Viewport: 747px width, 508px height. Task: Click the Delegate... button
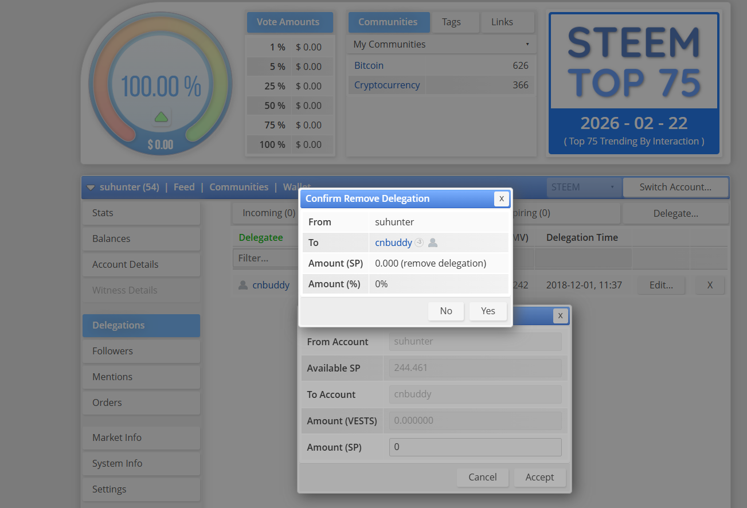pyautogui.click(x=675, y=213)
